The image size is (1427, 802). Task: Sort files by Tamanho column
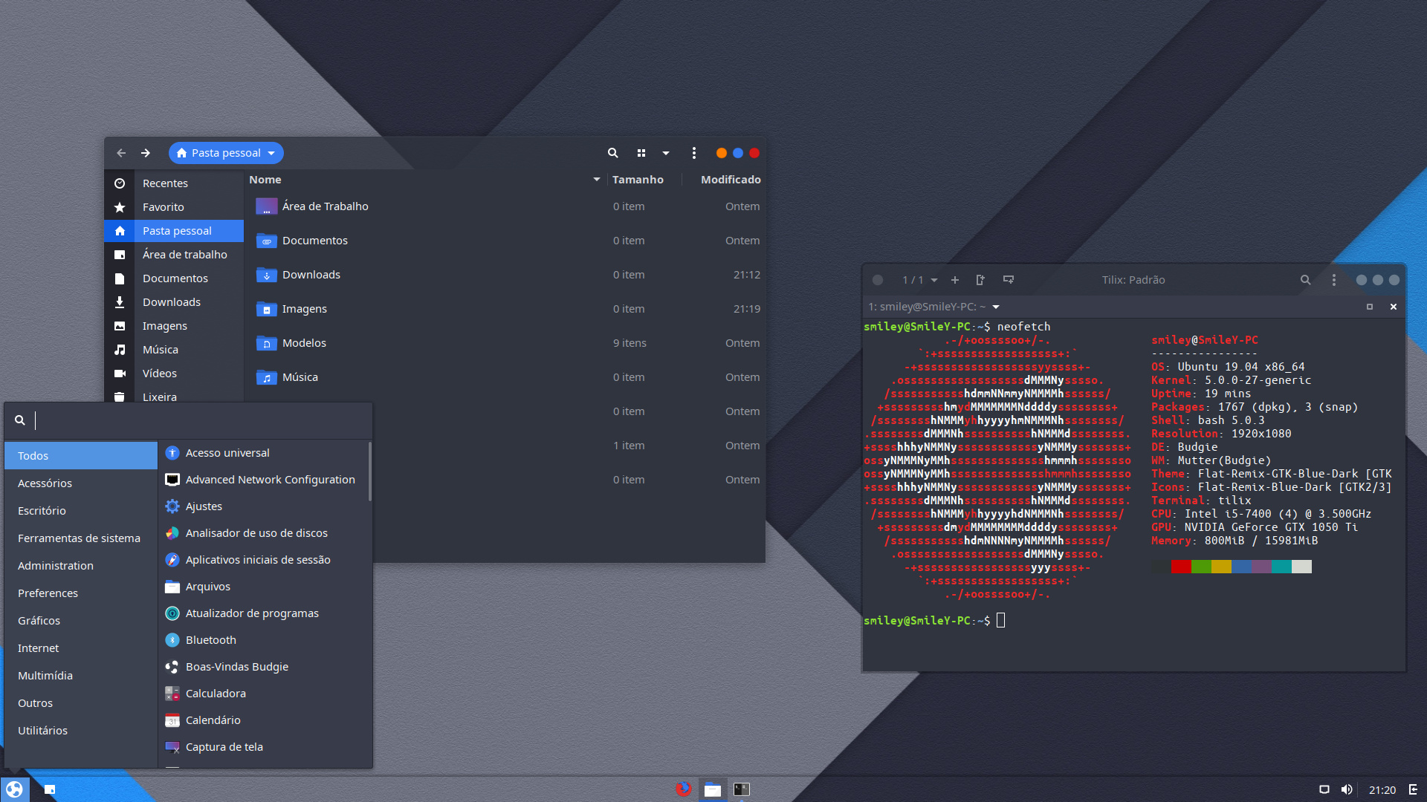(x=638, y=180)
